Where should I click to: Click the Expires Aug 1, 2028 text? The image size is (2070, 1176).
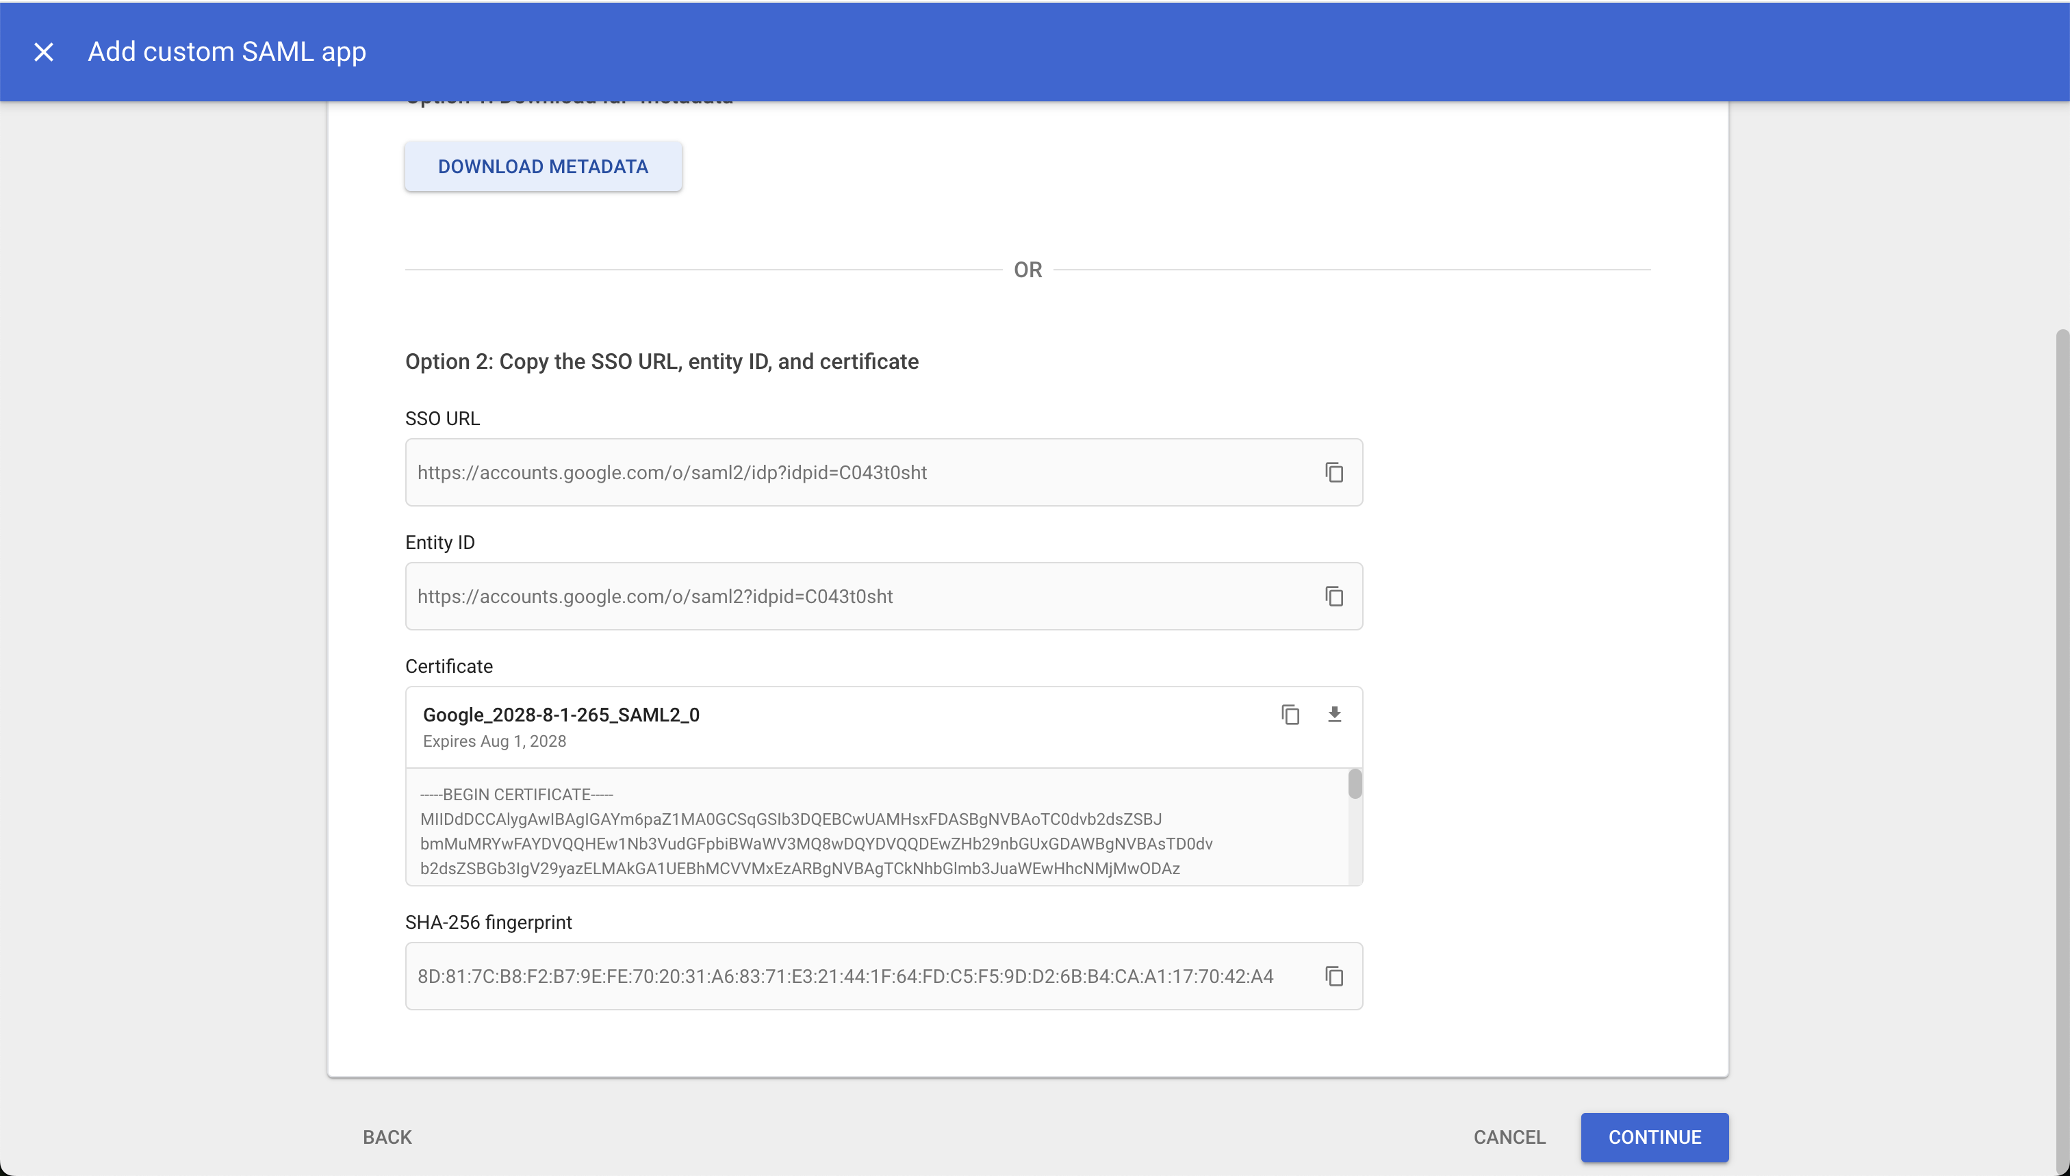tap(494, 741)
